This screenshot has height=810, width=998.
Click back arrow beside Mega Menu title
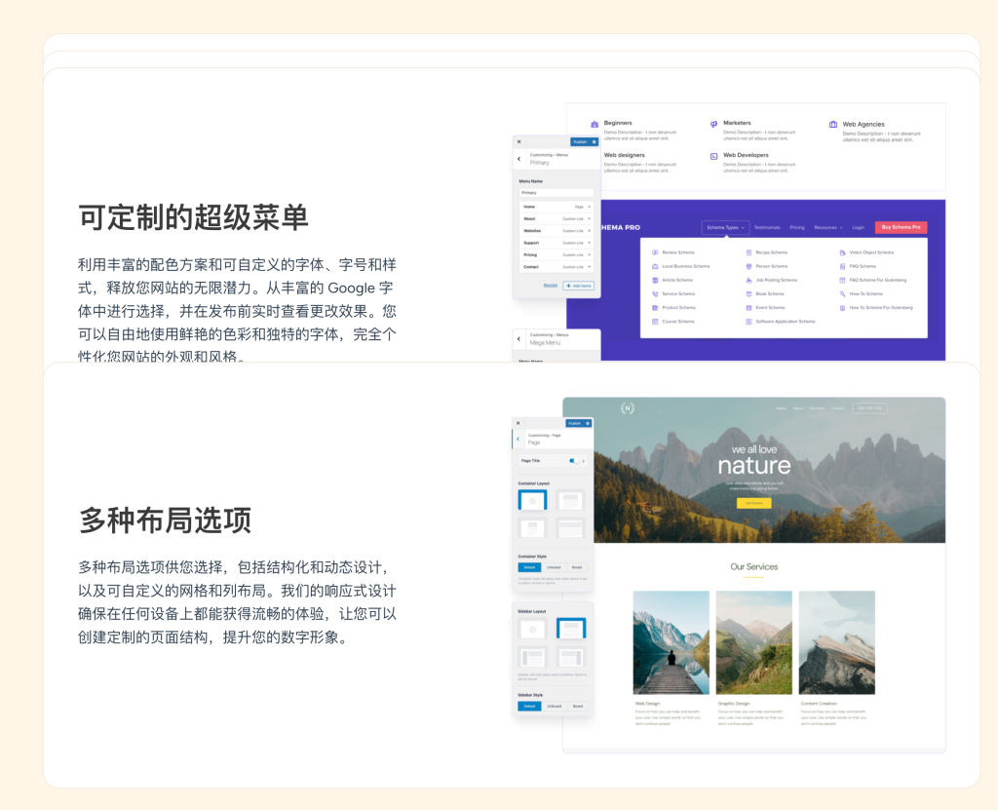point(518,339)
